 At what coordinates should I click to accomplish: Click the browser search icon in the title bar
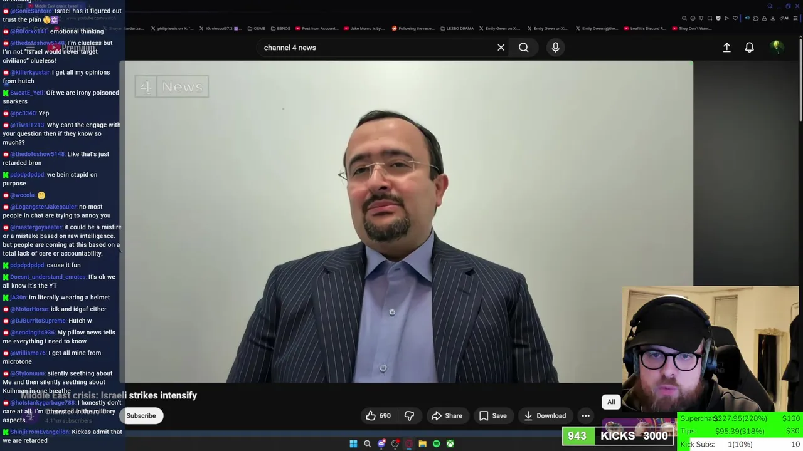tap(770, 6)
